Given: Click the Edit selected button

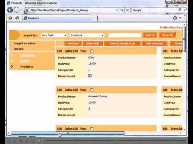Looking at the screenshot, I should [x=154, y=43].
